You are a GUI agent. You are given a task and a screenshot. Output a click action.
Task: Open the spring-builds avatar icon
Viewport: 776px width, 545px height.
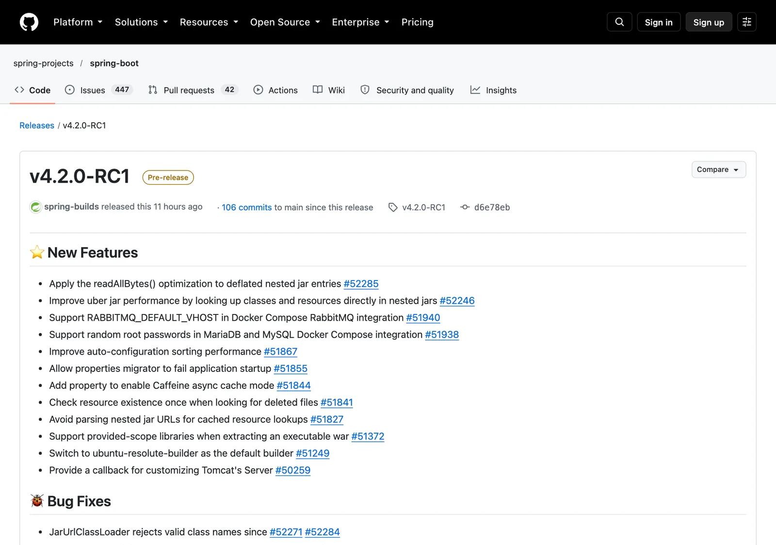(x=35, y=207)
